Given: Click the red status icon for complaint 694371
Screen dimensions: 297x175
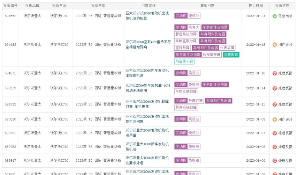Looking at the screenshot, I should pyautogui.click(x=274, y=73).
